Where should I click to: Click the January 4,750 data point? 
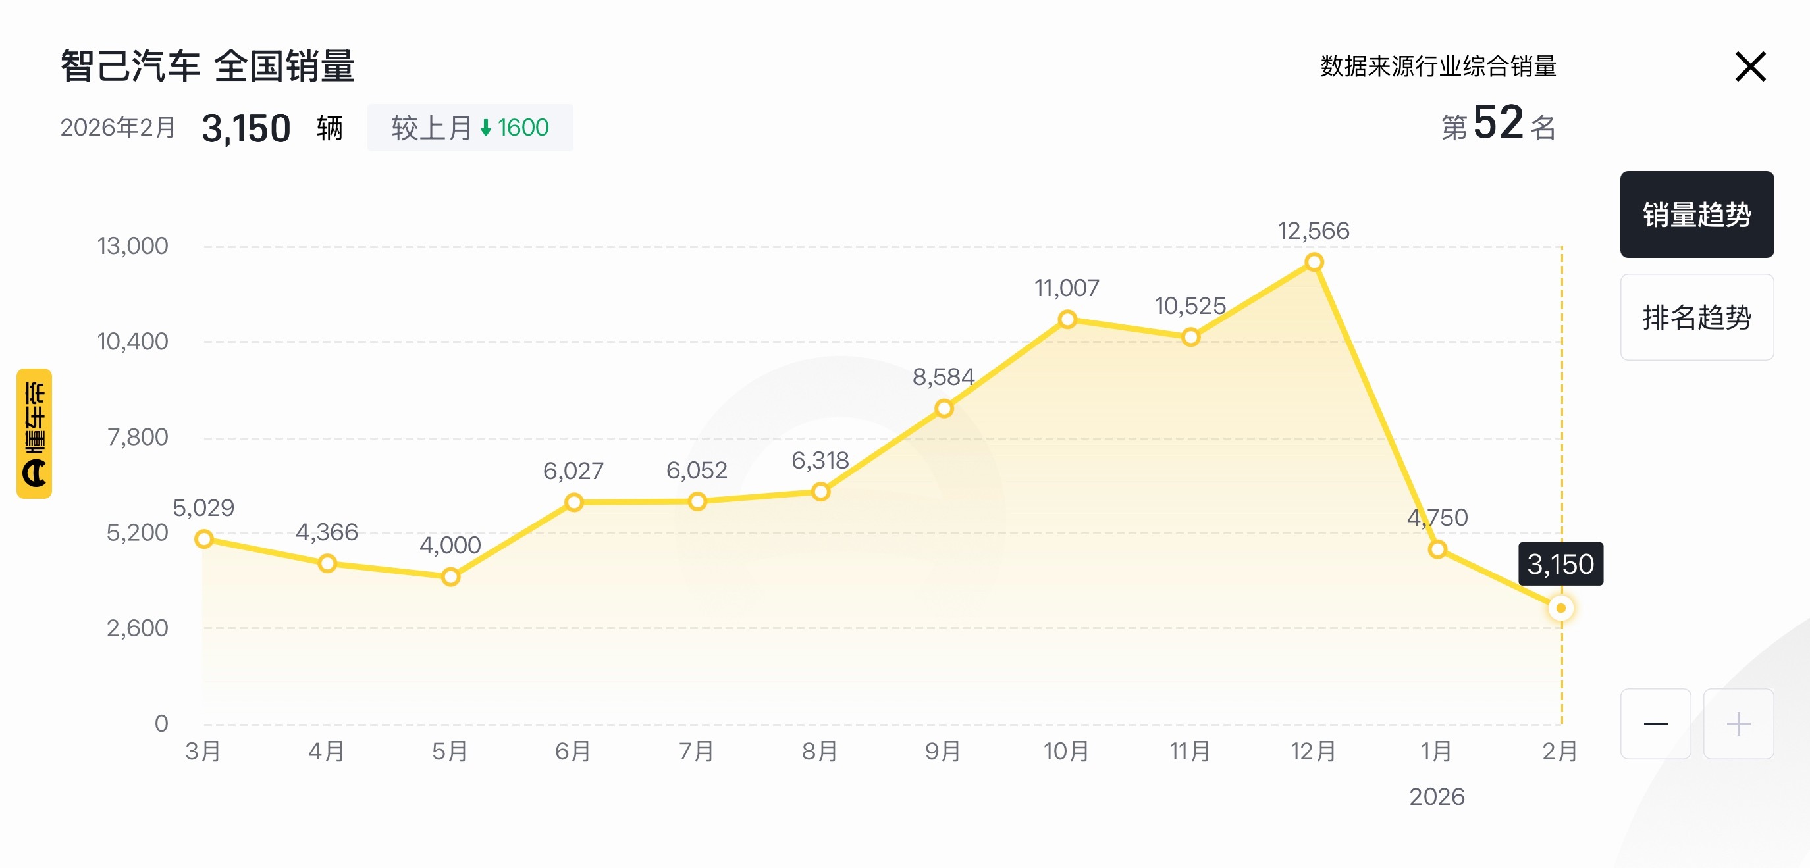point(1437,549)
